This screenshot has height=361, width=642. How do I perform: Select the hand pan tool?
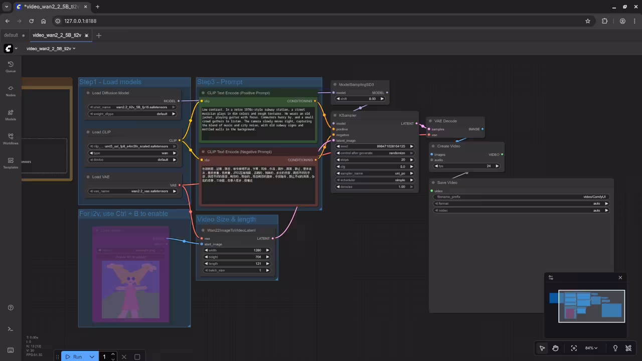[x=556, y=348]
